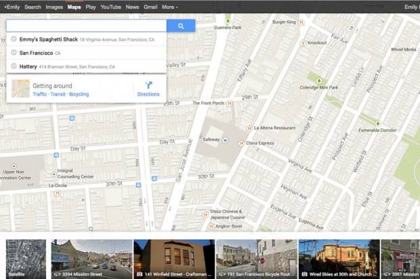Open Wired Skies at 30th and Church photo

point(339,259)
